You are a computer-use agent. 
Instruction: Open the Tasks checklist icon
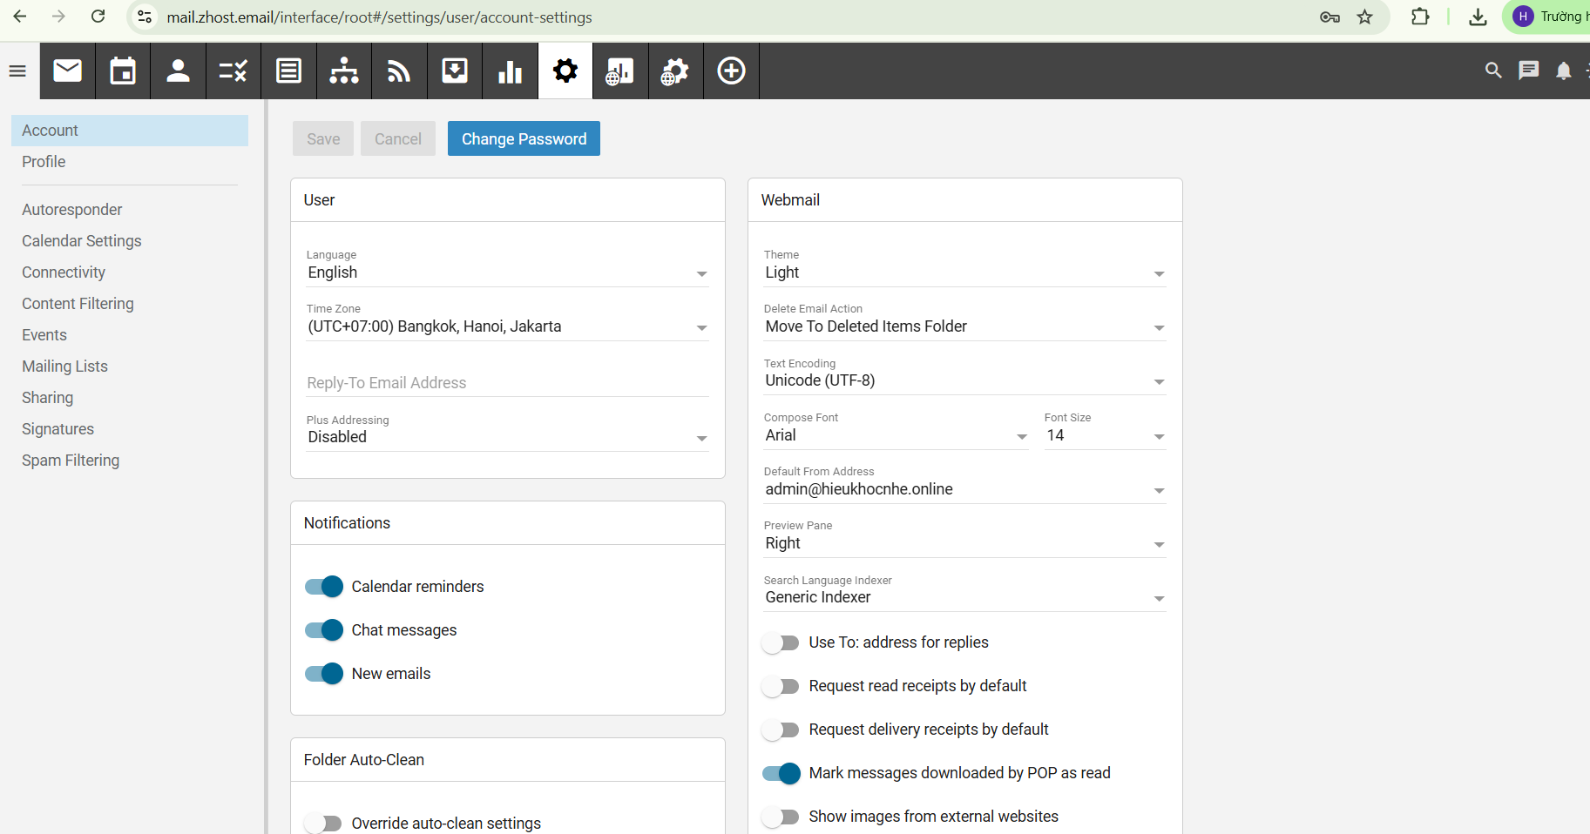pos(233,71)
